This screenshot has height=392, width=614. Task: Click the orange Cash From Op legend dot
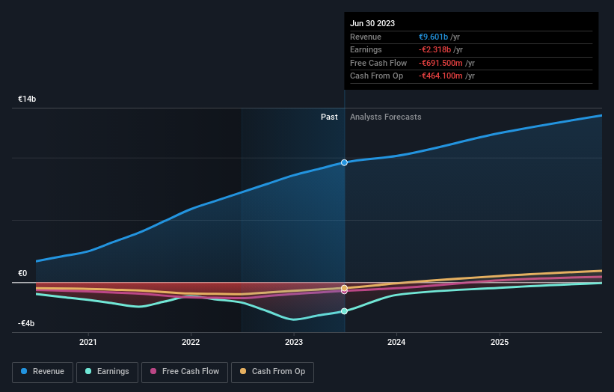pos(243,371)
